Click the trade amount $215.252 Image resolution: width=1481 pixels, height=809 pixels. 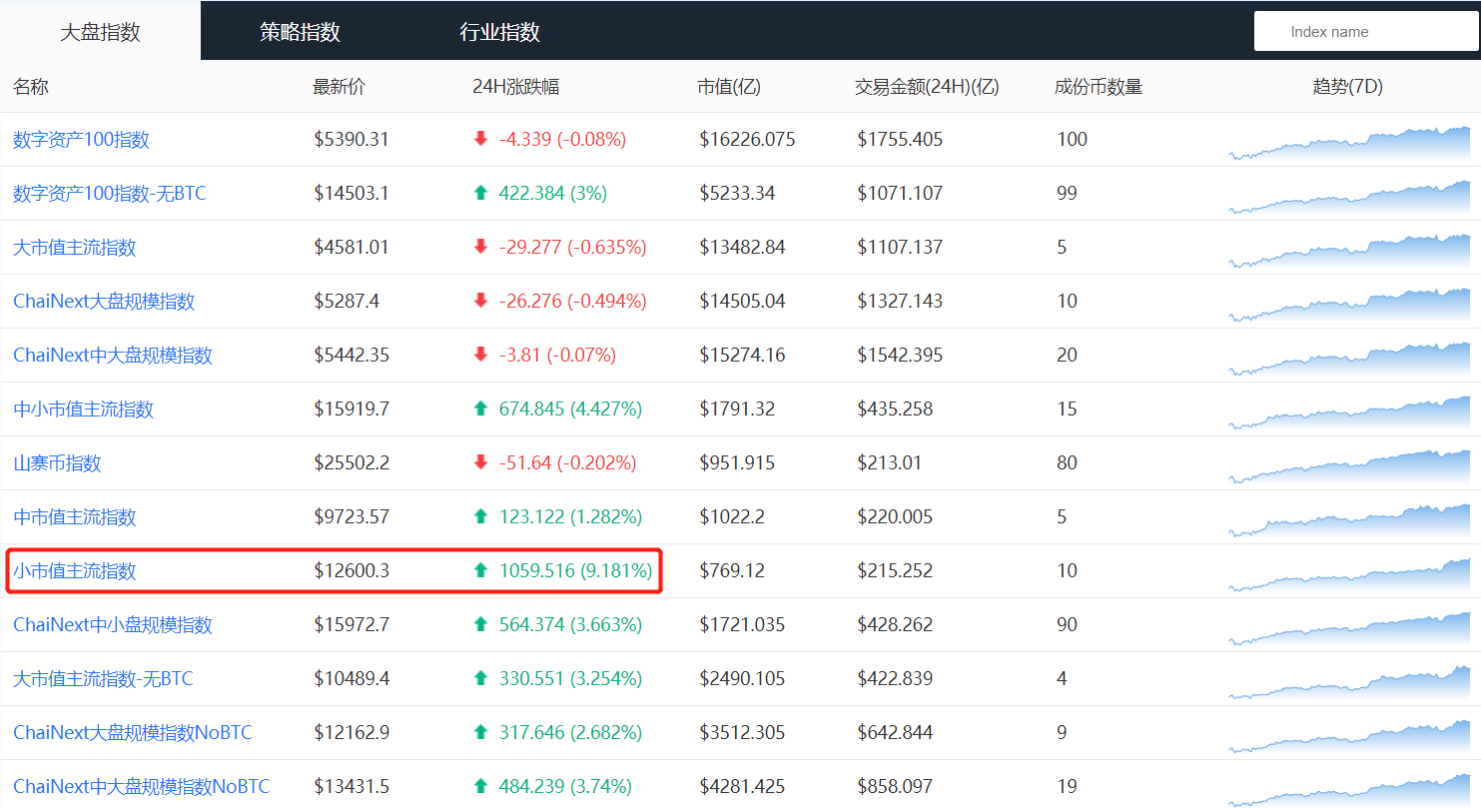(x=895, y=571)
